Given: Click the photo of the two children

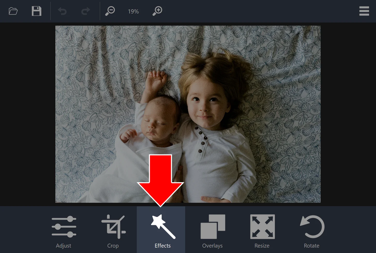Looking at the screenshot, I should tap(188, 114).
